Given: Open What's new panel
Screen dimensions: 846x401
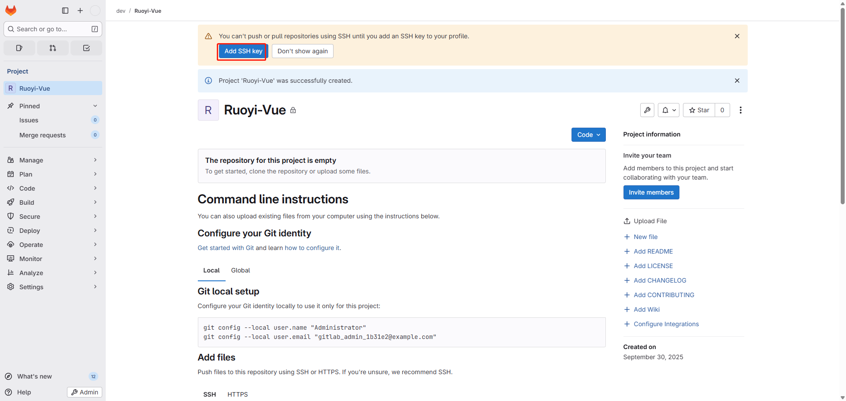Looking at the screenshot, I should pyautogui.click(x=52, y=376).
